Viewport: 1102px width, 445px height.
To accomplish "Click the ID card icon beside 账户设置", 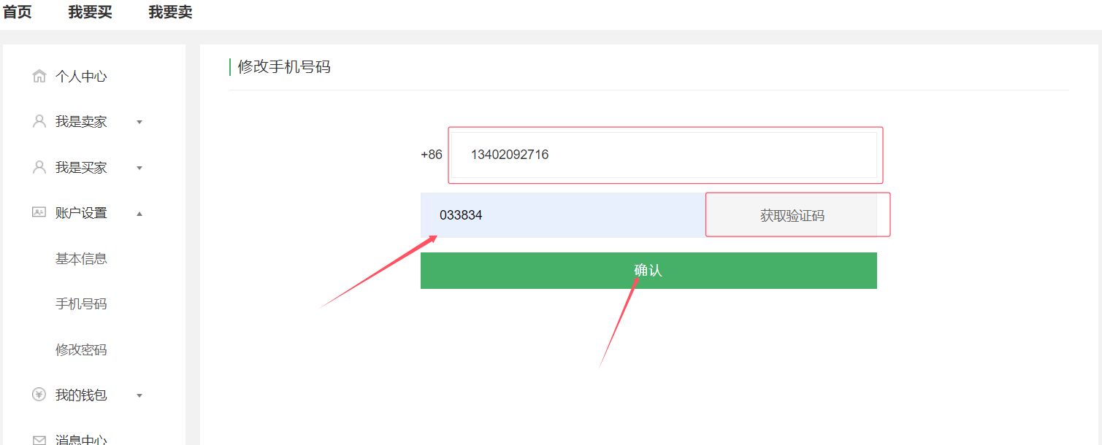I will click(x=39, y=213).
